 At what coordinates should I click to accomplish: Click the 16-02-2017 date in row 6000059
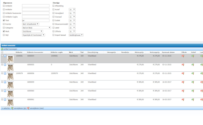(167, 82)
